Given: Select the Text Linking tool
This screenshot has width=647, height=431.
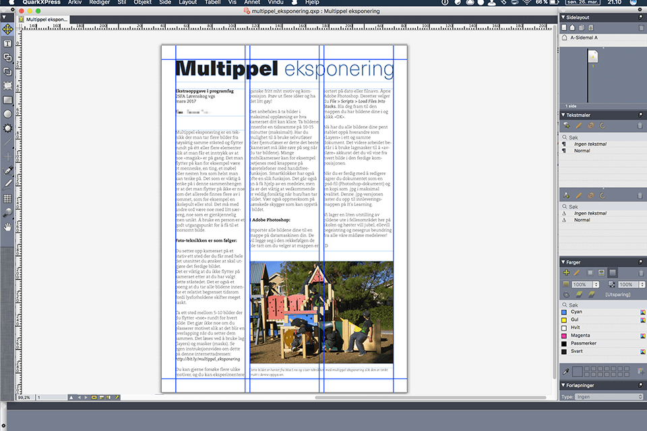Looking at the screenshot, I should (7, 57).
